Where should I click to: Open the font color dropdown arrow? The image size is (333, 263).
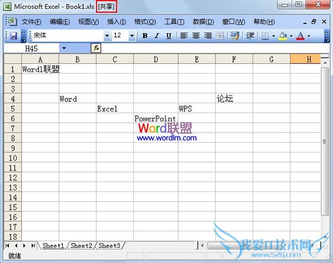[309, 36]
